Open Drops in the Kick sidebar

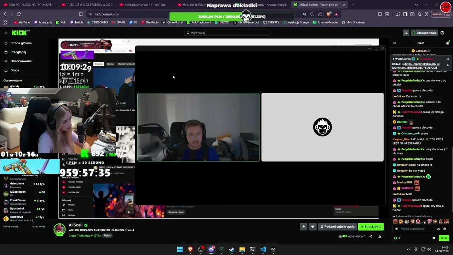pyautogui.click(x=15, y=70)
